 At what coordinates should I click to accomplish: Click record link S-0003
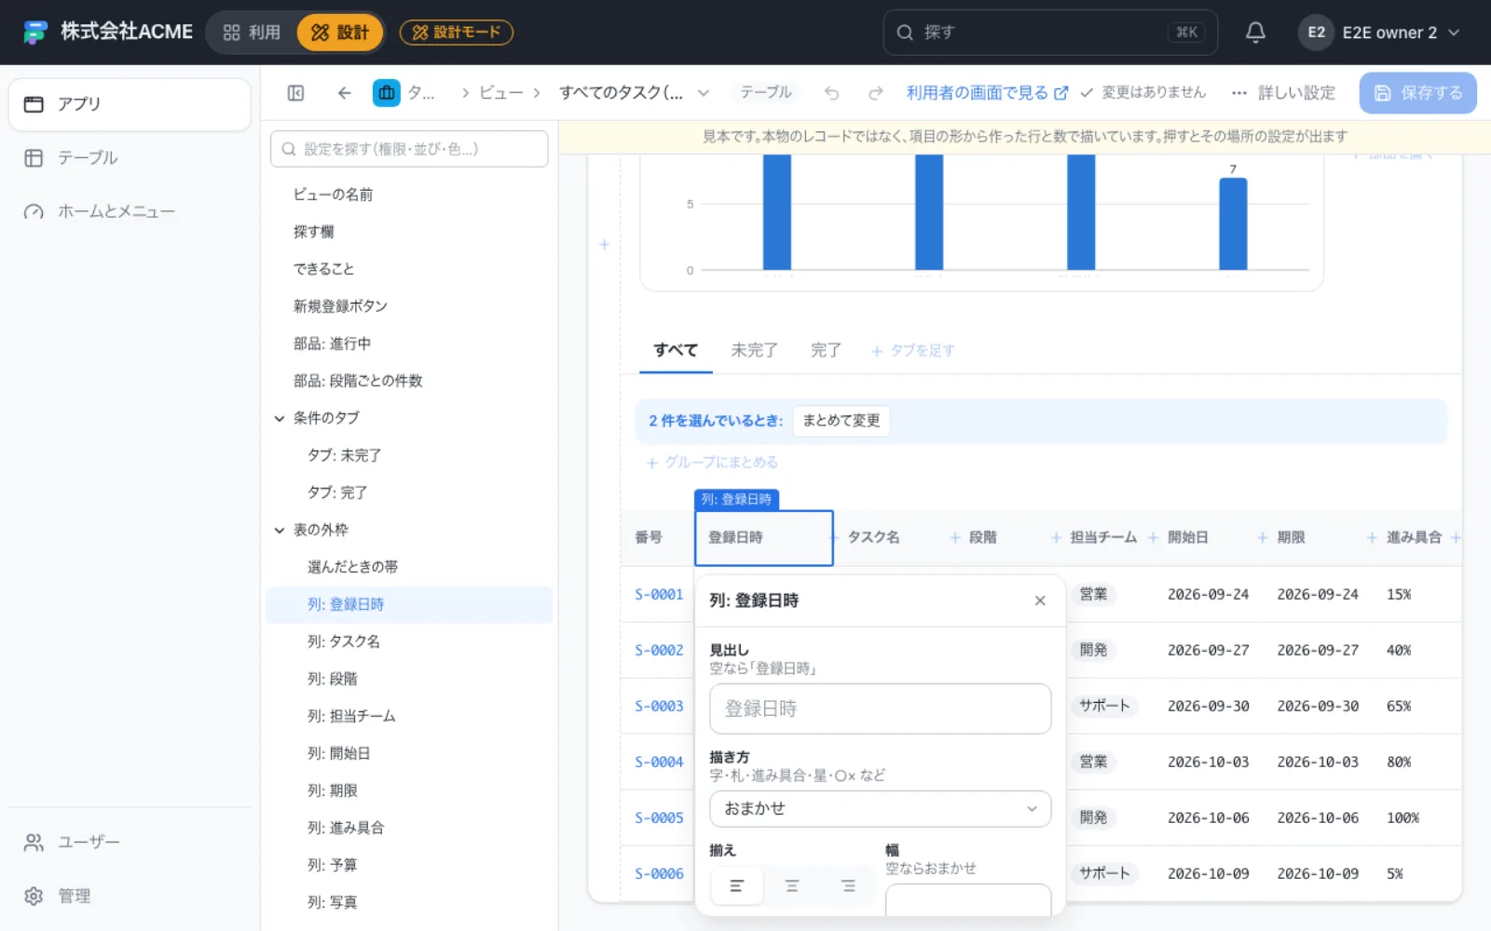[x=659, y=707]
